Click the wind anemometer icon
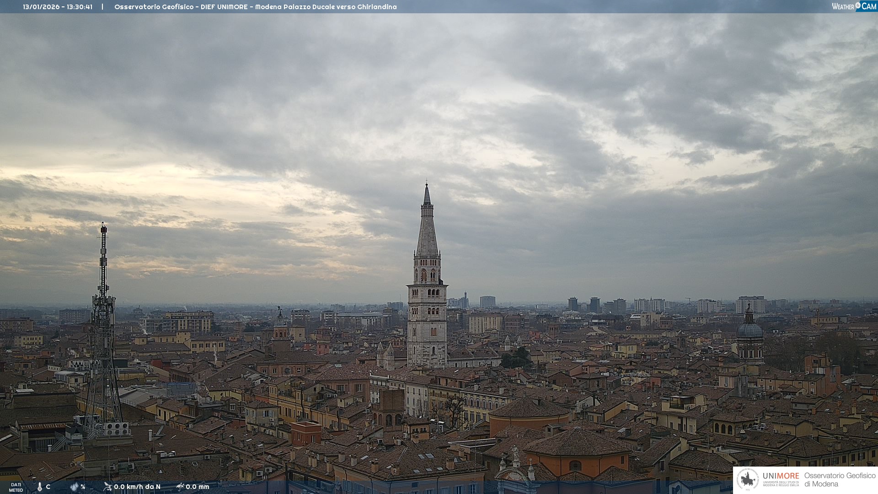 point(107,487)
